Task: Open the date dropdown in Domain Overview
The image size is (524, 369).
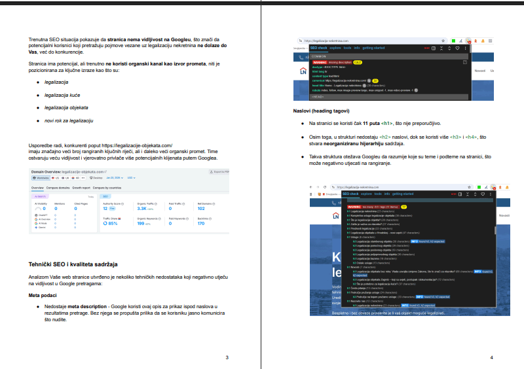Action: click(x=115, y=177)
